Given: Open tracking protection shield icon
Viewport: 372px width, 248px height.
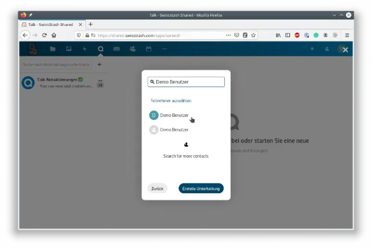Looking at the screenshot, I should click(x=79, y=35).
